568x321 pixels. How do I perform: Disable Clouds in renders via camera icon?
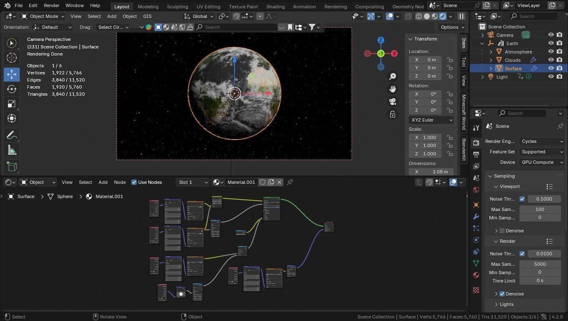point(560,60)
